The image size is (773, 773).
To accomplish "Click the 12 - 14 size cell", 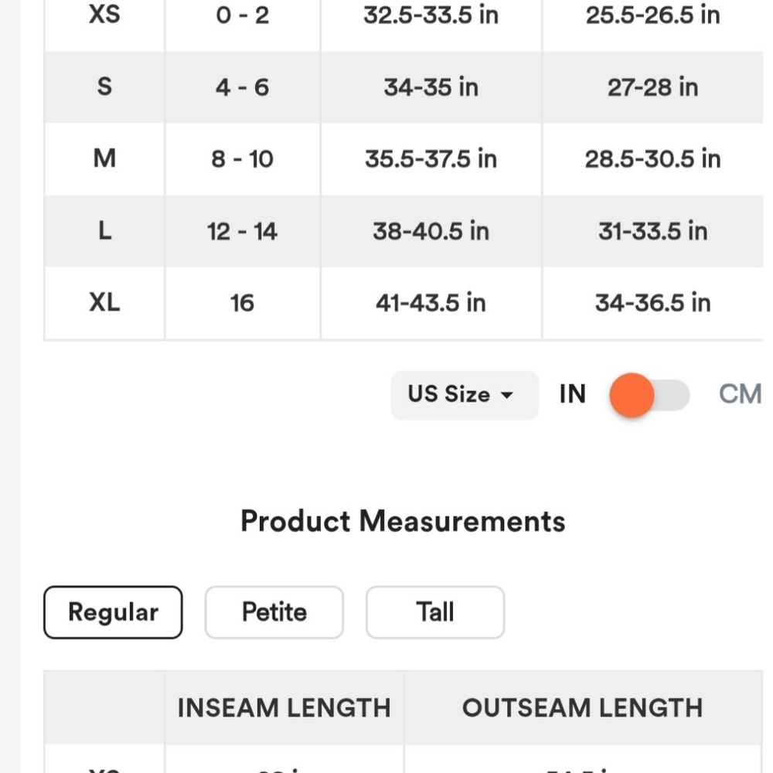I will pyautogui.click(x=242, y=231).
